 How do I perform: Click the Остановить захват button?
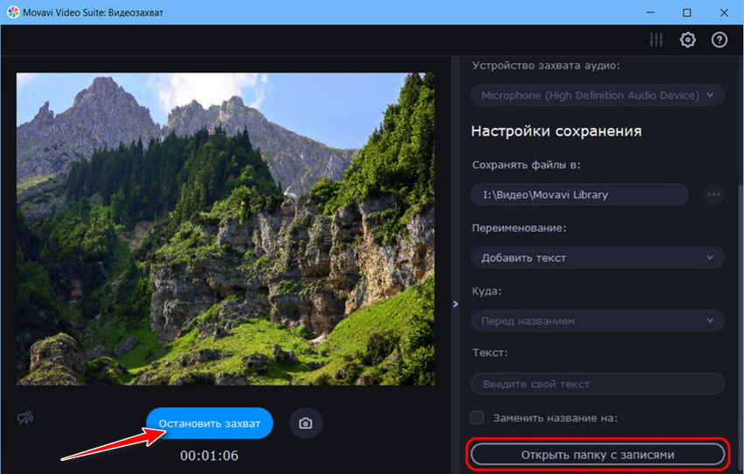pos(210,423)
